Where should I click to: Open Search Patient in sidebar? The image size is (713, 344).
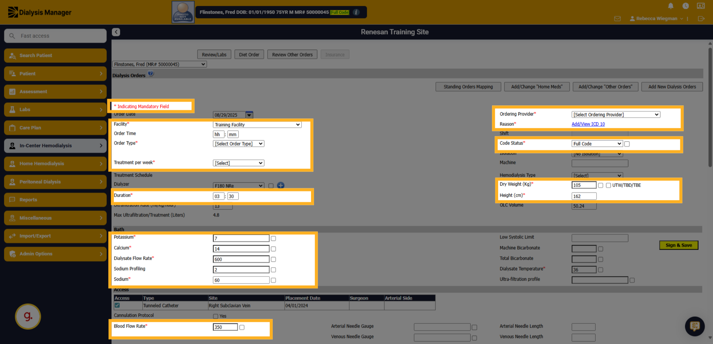(x=55, y=56)
